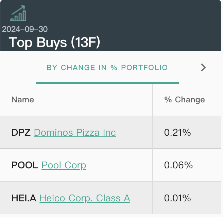Click the 2024-09-30 date label

(x=25, y=29)
